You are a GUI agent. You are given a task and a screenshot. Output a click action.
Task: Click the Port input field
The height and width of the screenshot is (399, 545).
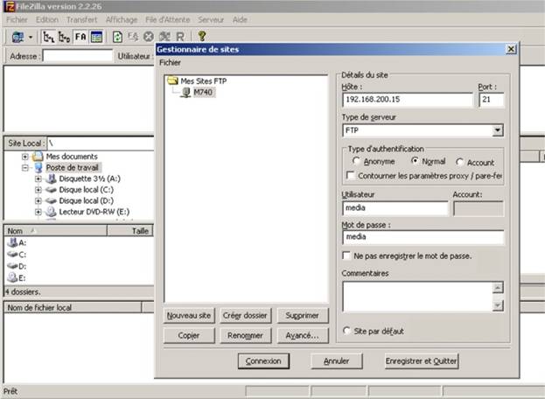click(491, 100)
